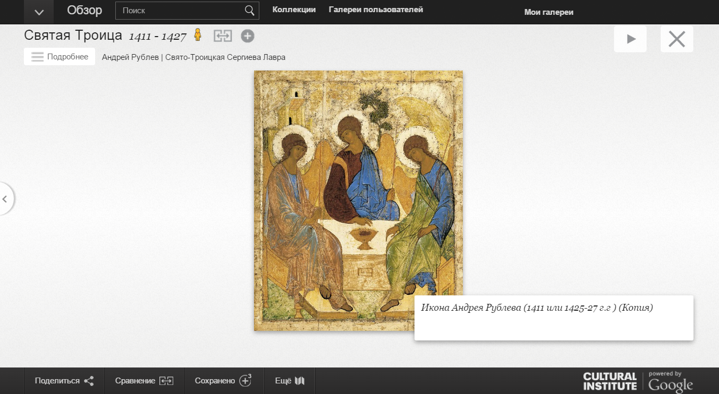Click the date 1411 - 1427
719x394 pixels.
(158, 36)
